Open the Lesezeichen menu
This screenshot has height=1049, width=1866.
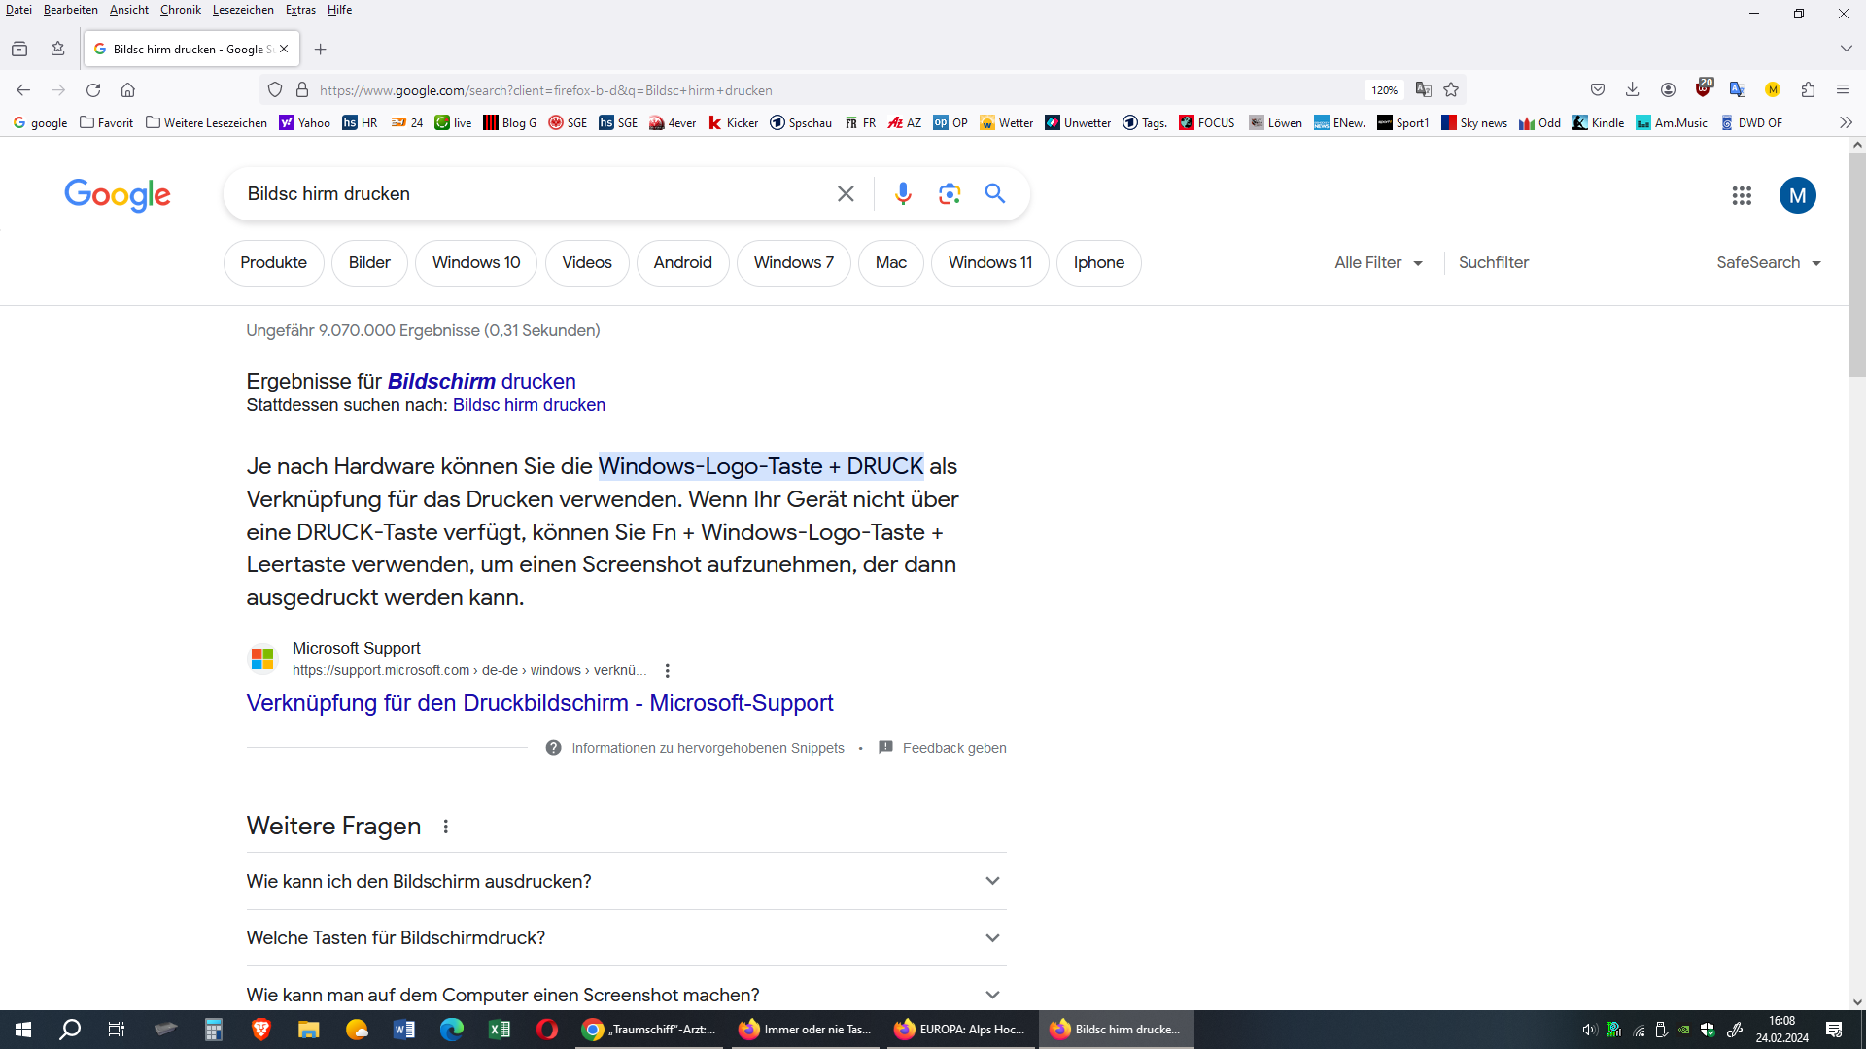pyautogui.click(x=243, y=10)
